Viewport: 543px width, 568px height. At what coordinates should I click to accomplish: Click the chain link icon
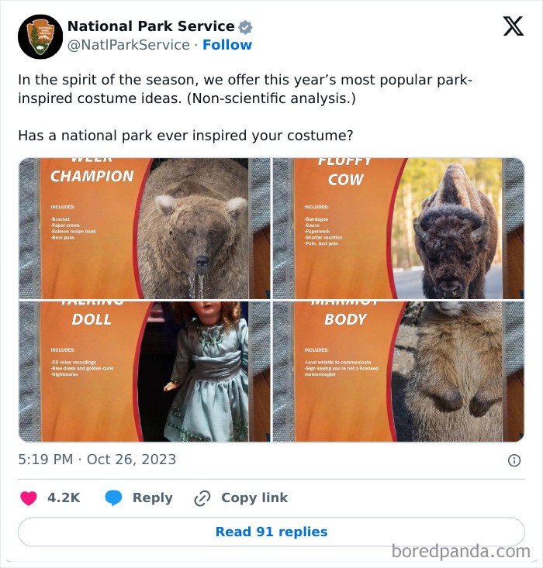pos(202,498)
